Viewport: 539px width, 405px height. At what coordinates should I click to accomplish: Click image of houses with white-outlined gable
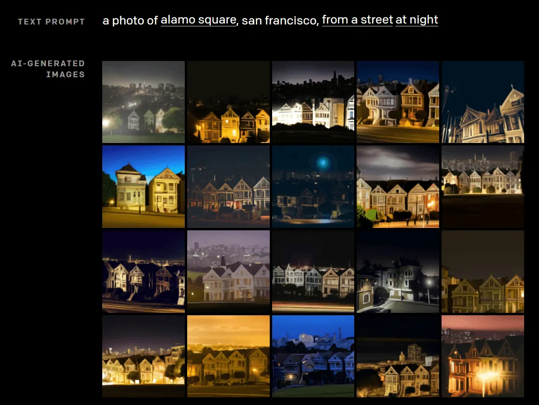pyautogui.click(x=228, y=187)
